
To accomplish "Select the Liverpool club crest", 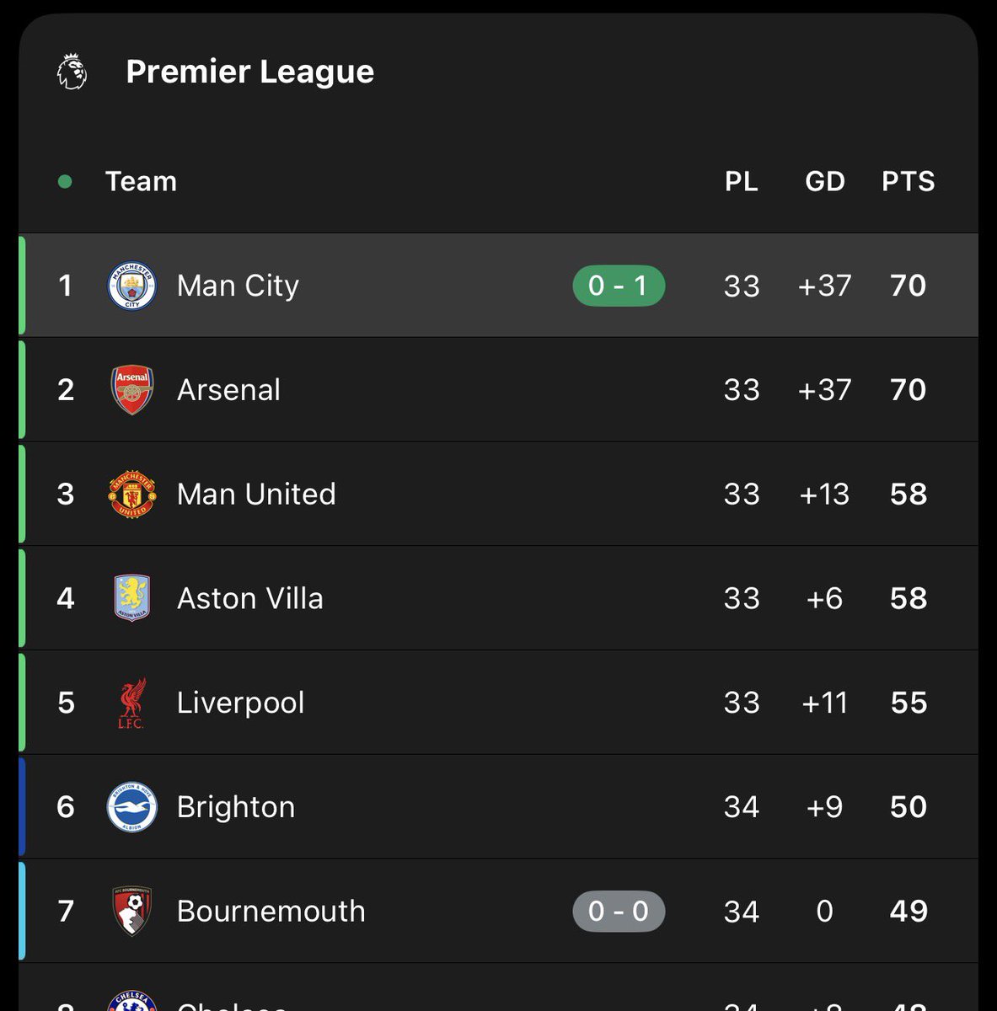I will pos(132,703).
